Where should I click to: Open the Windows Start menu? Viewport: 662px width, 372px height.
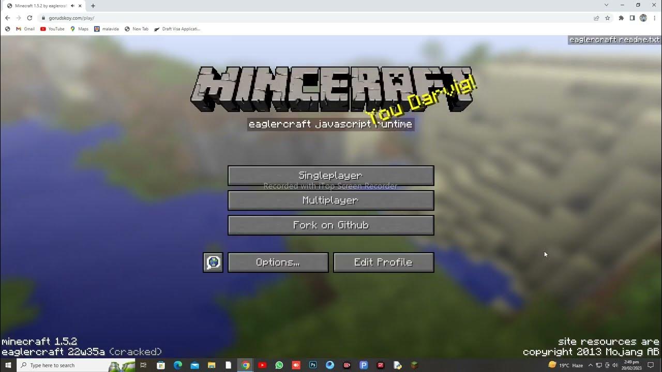pyautogui.click(x=8, y=365)
